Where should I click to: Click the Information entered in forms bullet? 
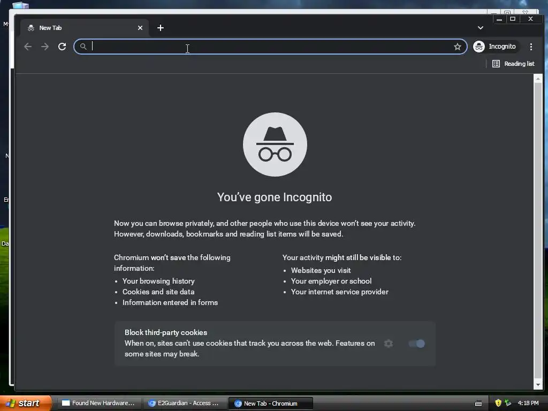pos(170,303)
